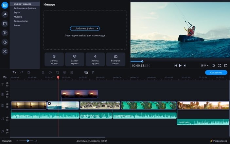Delete selected clip with trash icon

click(28, 72)
